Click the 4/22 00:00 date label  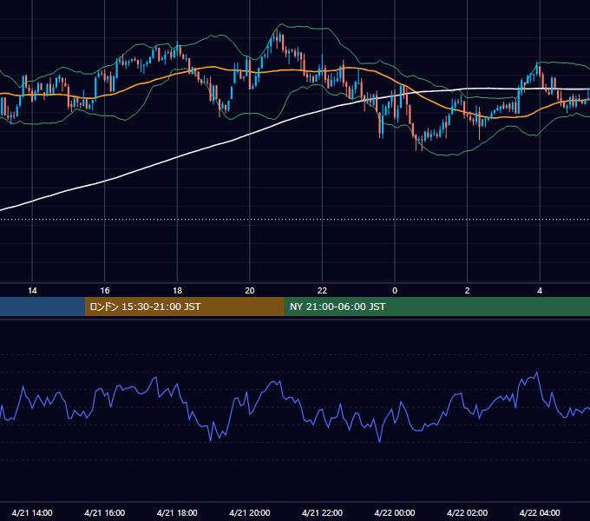tap(395, 512)
